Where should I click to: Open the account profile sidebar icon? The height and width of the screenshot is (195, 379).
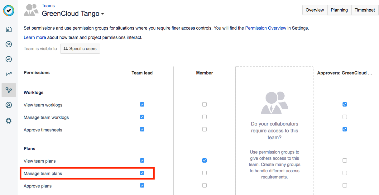pyautogui.click(x=8, y=105)
